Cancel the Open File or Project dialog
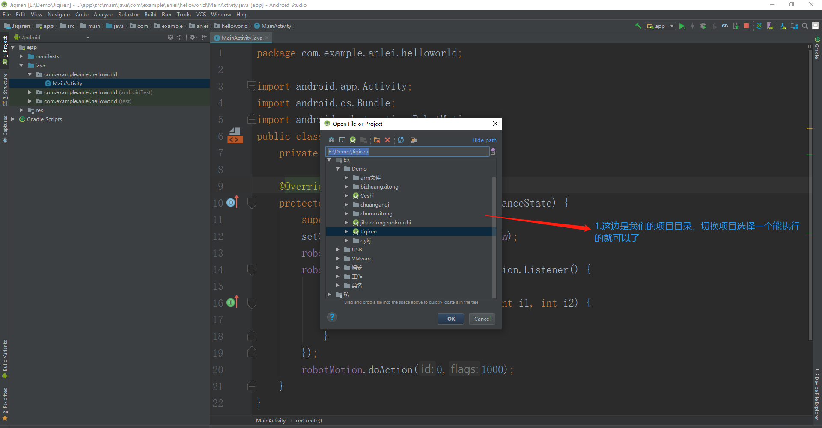 pyautogui.click(x=482, y=319)
